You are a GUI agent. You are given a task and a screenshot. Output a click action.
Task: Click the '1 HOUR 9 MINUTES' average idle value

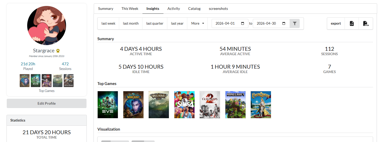coord(235,67)
